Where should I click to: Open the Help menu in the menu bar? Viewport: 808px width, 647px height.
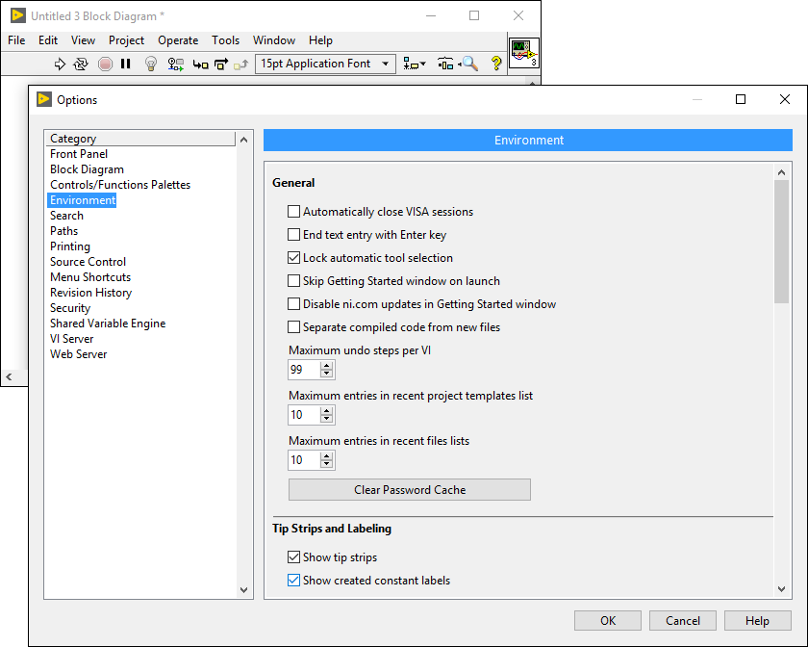click(x=320, y=40)
